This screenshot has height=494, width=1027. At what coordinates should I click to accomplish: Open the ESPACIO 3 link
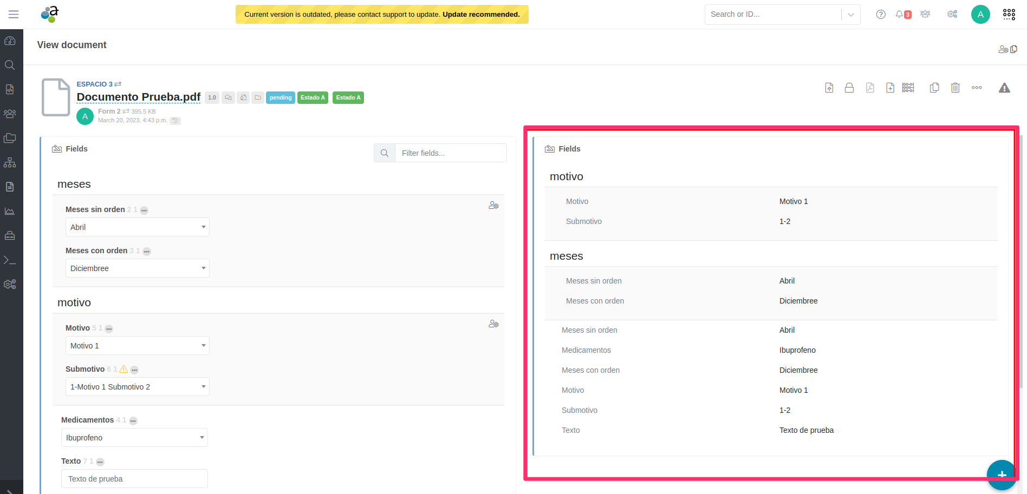[x=95, y=84]
